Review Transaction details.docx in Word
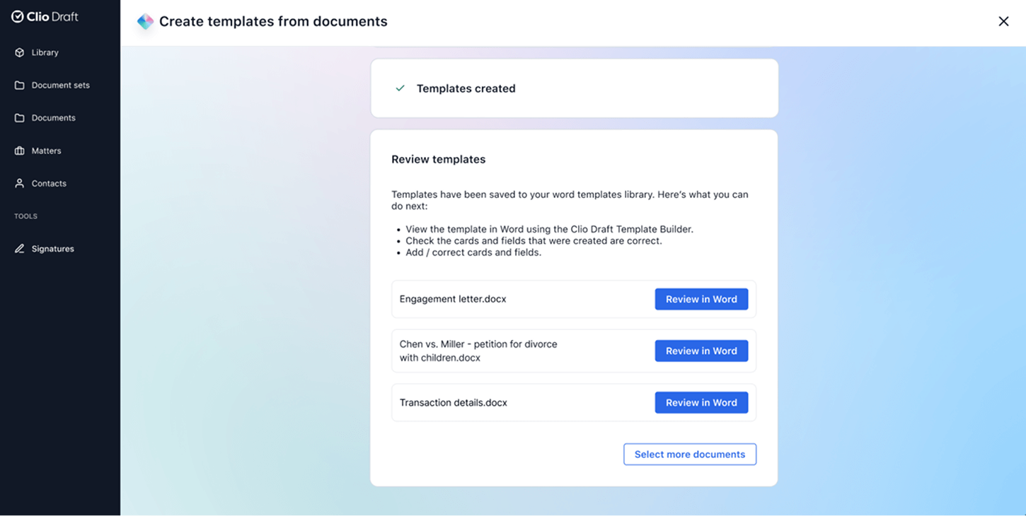Viewport: 1026px width, 516px height. click(701, 402)
